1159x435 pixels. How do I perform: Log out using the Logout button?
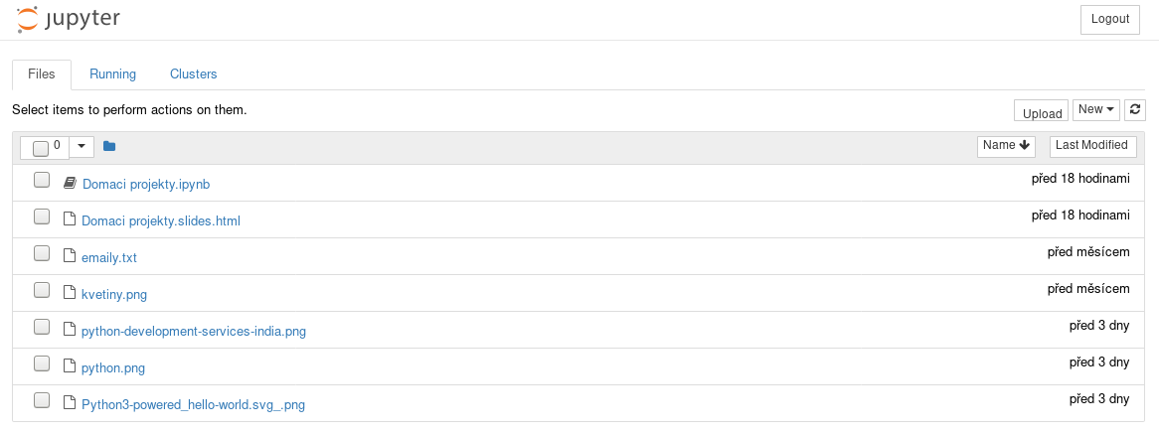tap(1109, 19)
